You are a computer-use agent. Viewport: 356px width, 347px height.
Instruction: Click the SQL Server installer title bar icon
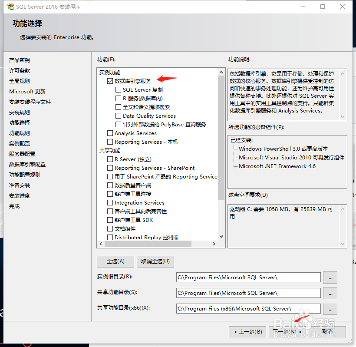point(10,7)
